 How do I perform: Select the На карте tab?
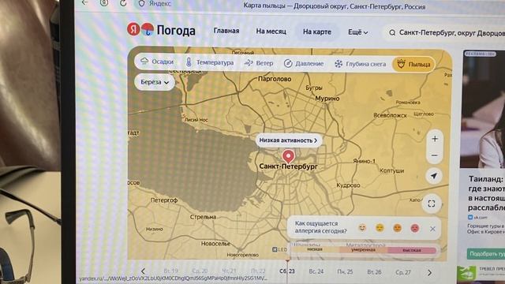[x=317, y=32]
